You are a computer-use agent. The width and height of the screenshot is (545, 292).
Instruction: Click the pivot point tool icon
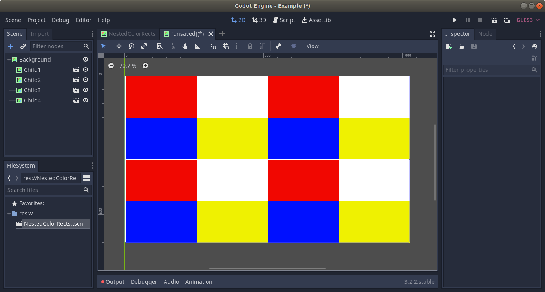172,46
